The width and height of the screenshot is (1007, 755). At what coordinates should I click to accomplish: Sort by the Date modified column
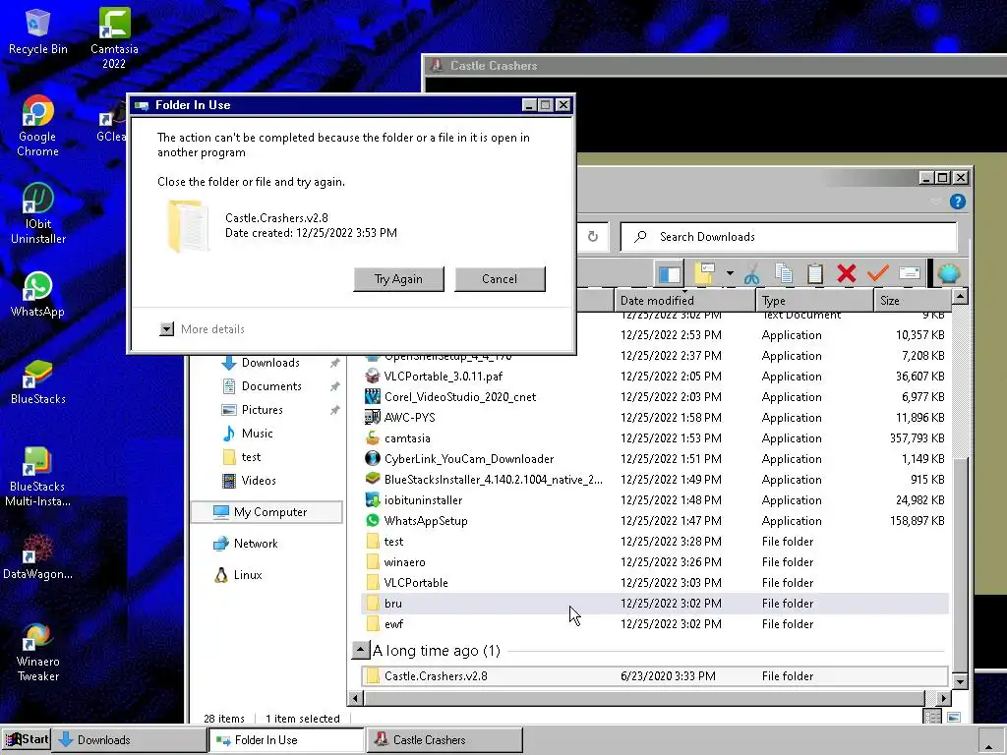point(684,301)
